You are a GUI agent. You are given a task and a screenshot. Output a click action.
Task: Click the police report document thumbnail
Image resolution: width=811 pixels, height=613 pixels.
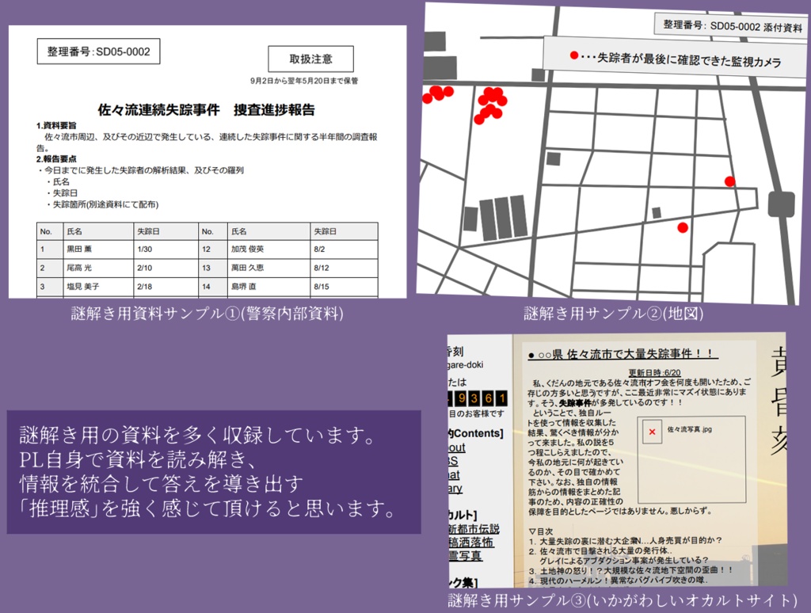[208, 162]
